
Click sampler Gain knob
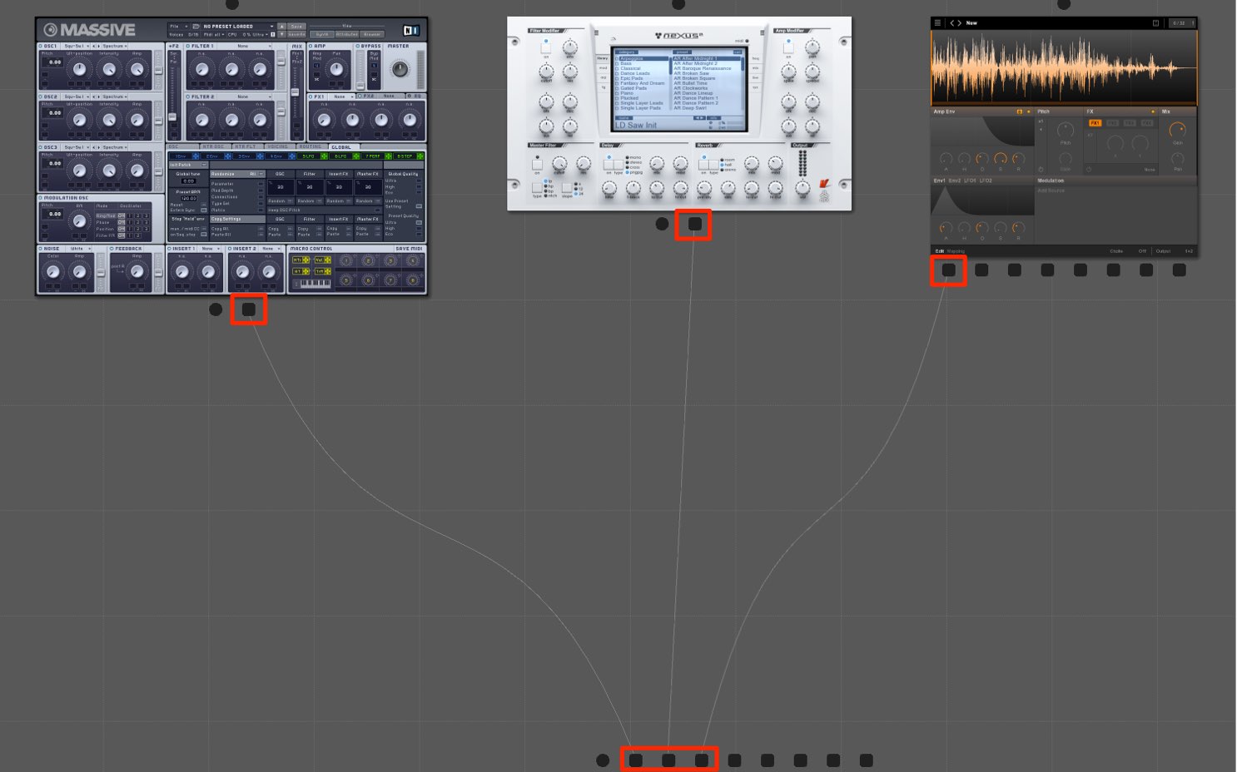click(x=1177, y=130)
